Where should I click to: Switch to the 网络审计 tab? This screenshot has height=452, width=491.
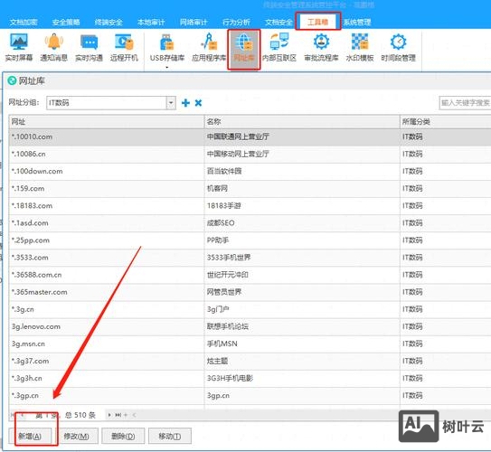pos(194,22)
